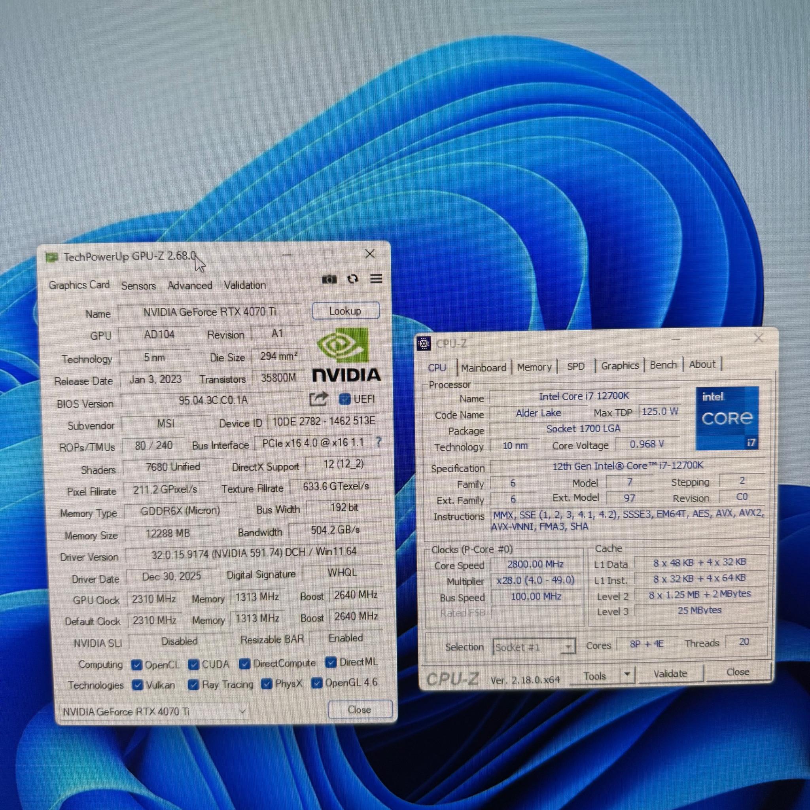Toggle the Vulkan checkbox
The height and width of the screenshot is (810, 810).
point(137,685)
